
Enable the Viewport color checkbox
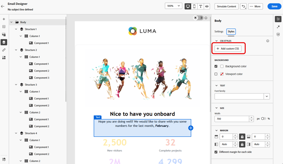216,74
